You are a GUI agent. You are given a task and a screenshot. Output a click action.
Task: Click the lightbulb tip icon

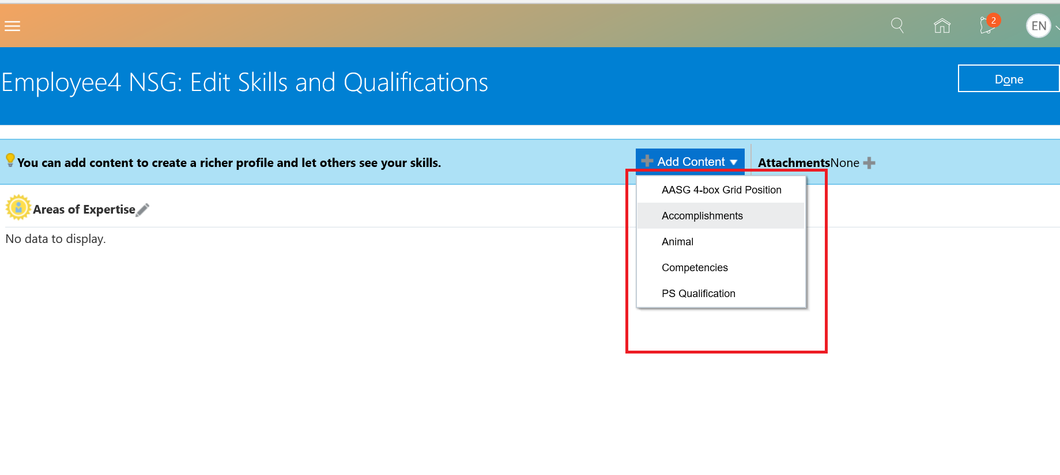click(10, 159)
